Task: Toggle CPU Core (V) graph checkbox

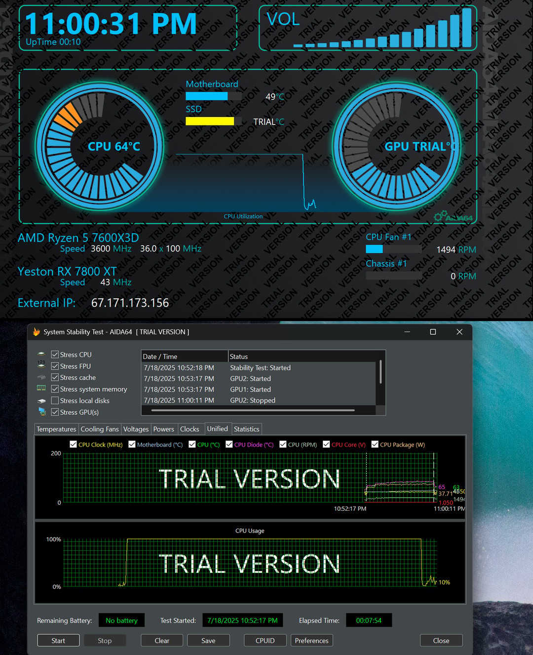Action: [x=326, y=445]
